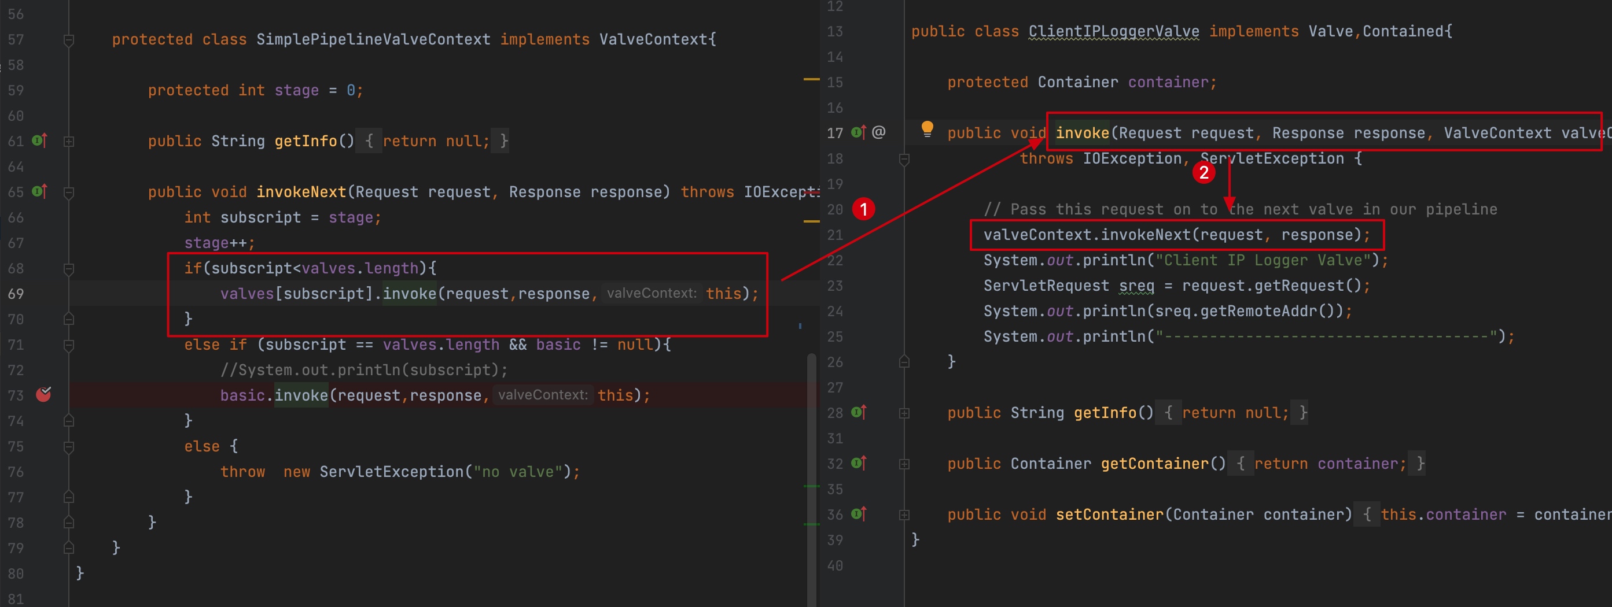1612x607 pixels.
Task: Click the top yellow warning stripe marker
Action: tap(811, 79)
